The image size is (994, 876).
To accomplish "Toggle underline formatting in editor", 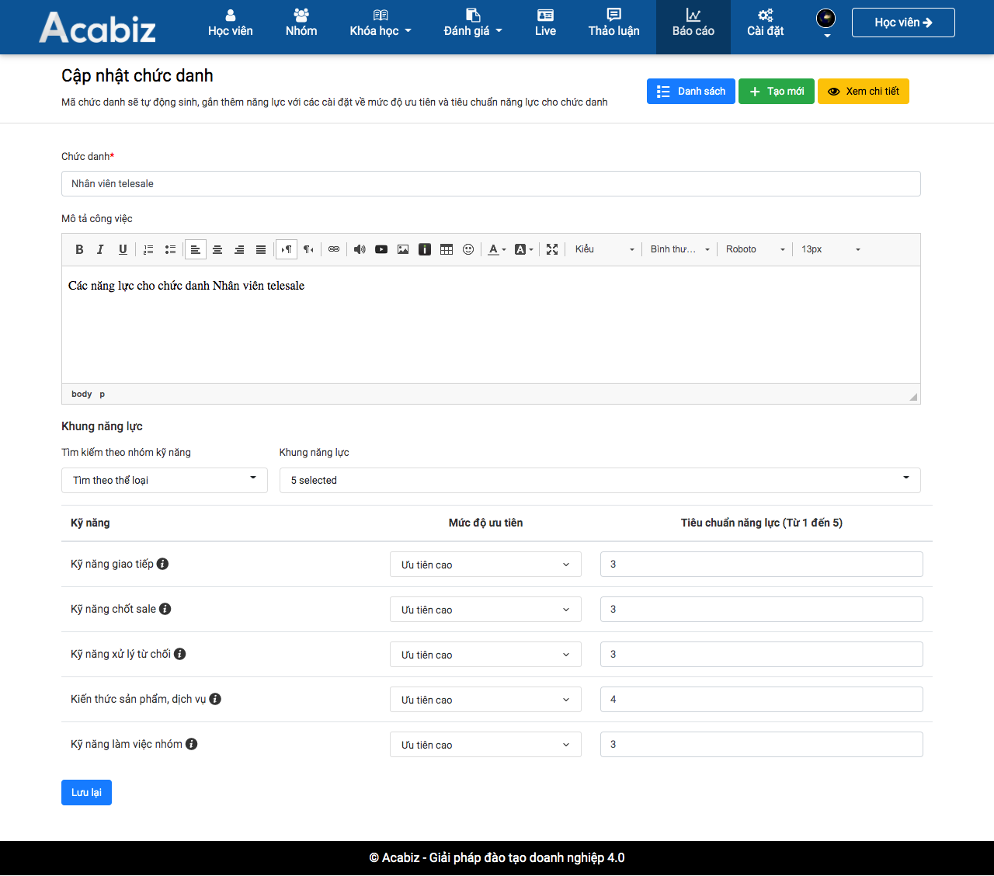I will tap(123, 249).
